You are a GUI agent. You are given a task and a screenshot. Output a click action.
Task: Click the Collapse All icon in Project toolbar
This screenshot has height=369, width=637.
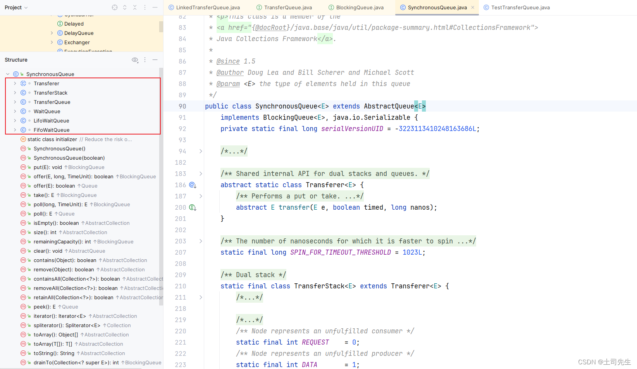[134, 7]
